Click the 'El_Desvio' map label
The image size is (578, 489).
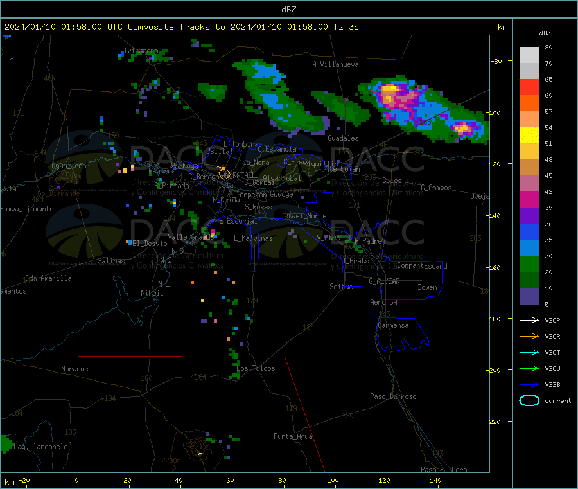point(150,244)
